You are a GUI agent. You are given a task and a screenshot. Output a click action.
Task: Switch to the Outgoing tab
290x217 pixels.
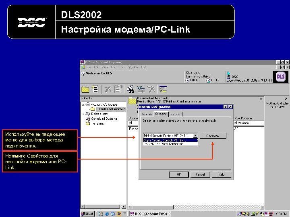pyautogui.click(x=161, y=114)
